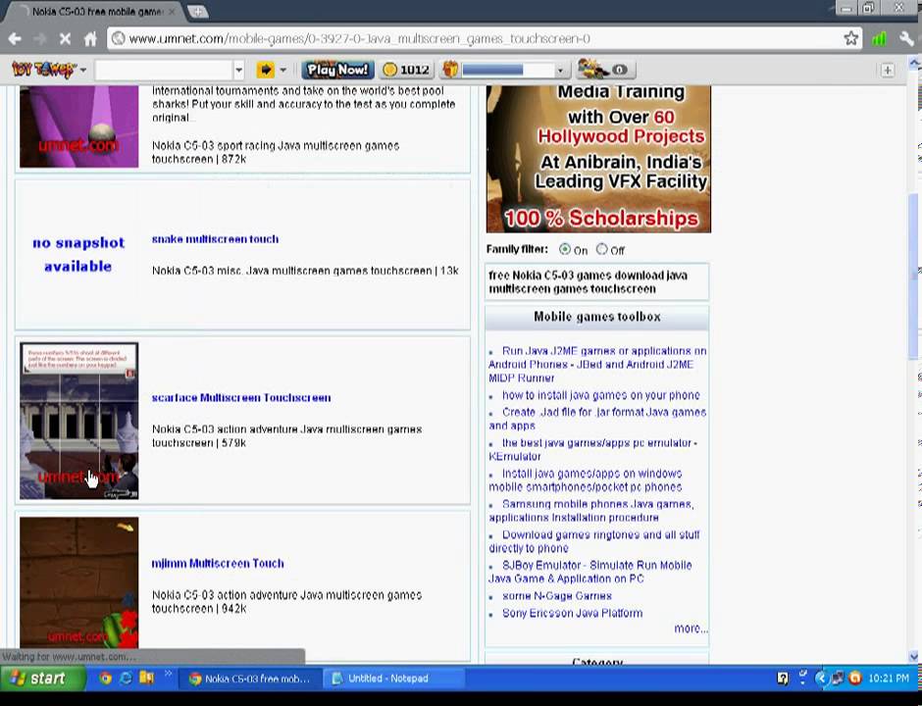922x706 pixels.
Task: Click the Play Now! toolbar button
Action: [x=337, y=70]
